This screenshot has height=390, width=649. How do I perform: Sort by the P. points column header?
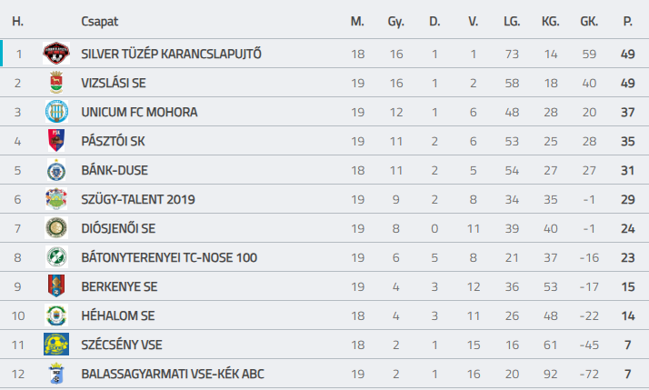(x=627, y=21)
